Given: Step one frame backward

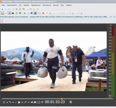Looking at the screenshot, I should (13, 102).
